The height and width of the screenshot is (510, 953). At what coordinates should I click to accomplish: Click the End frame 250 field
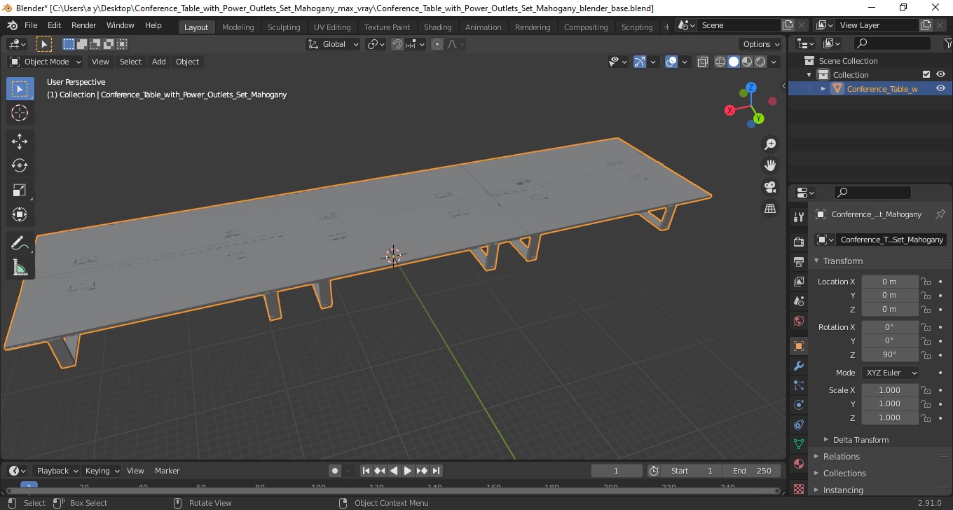click(752, 471)
